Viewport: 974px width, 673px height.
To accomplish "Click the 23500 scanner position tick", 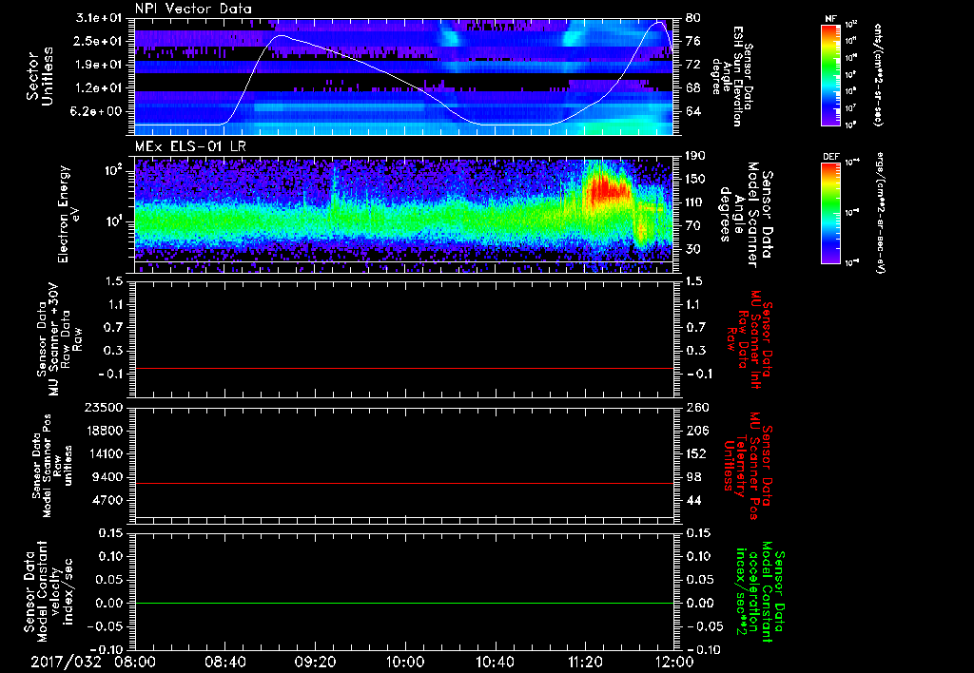I will [x=103, y=408].
